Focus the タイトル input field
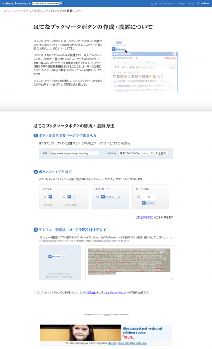212x349 pixels. (x=143, y=153)
